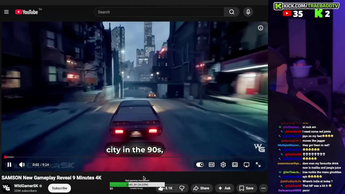Screen dimensions: 345x194
Task: Like the video, 3.1K thumbs up
Action: (166, 188)
